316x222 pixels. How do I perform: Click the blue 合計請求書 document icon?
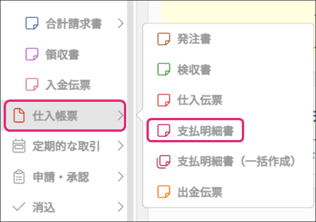pyautogui.click(x=32, y=23)
